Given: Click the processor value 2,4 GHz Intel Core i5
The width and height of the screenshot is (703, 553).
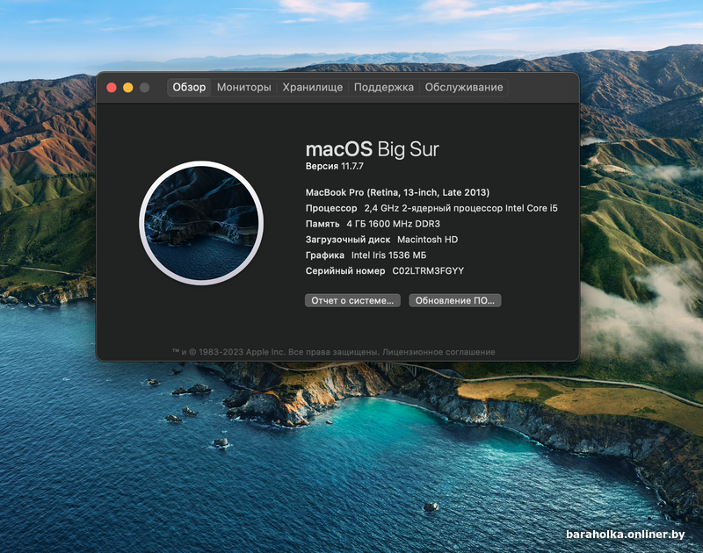Looking at the screenshot, I should pos(460,208).
